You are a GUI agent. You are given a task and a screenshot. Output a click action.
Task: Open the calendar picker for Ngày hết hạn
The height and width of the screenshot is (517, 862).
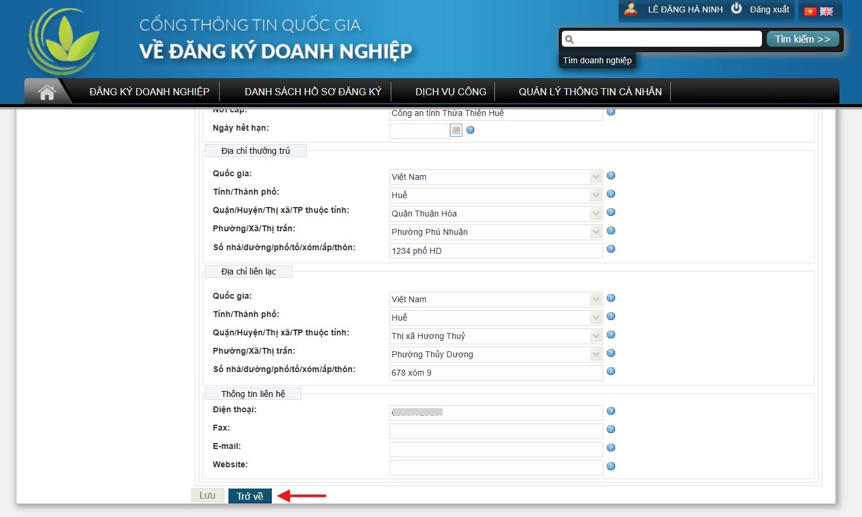(456, 130)
